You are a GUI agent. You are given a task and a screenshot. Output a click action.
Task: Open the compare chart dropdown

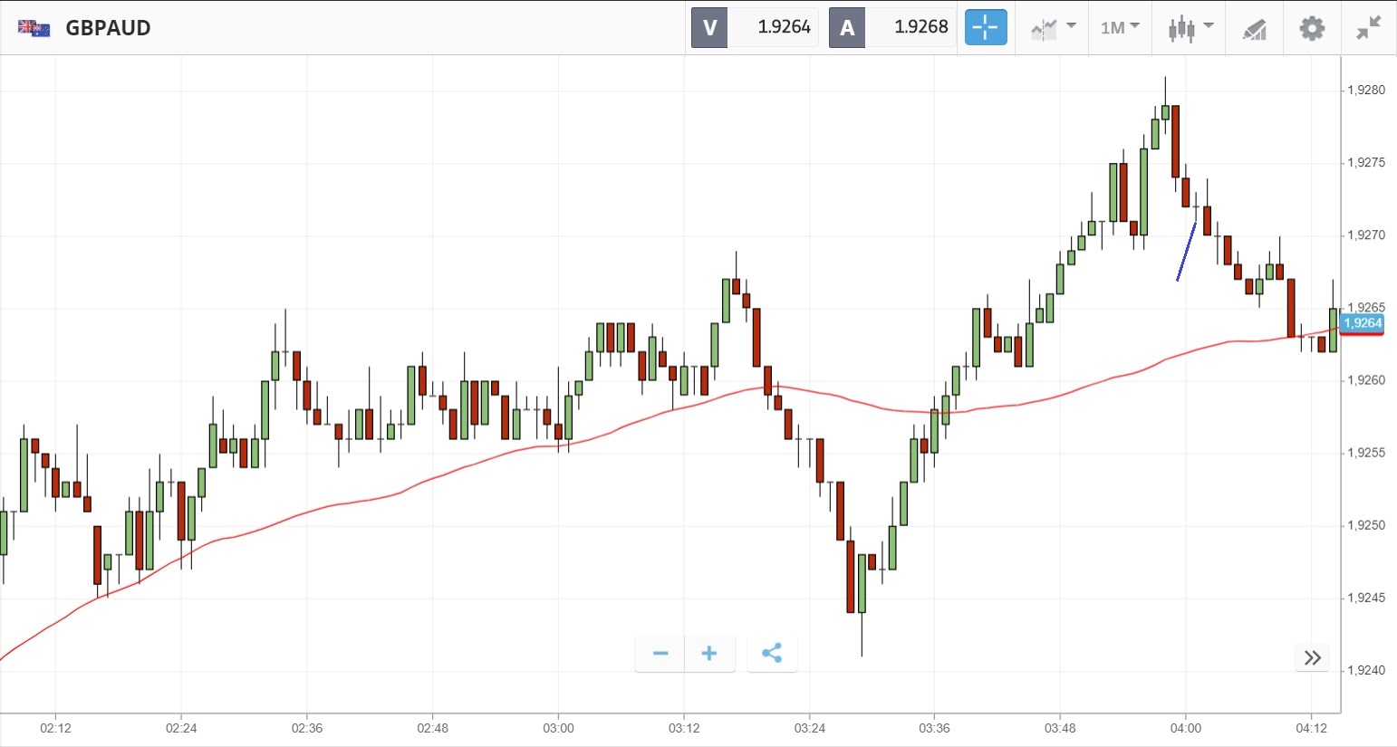click(x=1053, y=28)
